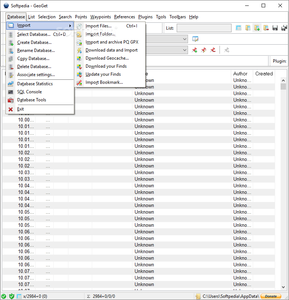Click the scrollbar down arrow
Viewport: 289px width, 300px height.
(283, 287)
